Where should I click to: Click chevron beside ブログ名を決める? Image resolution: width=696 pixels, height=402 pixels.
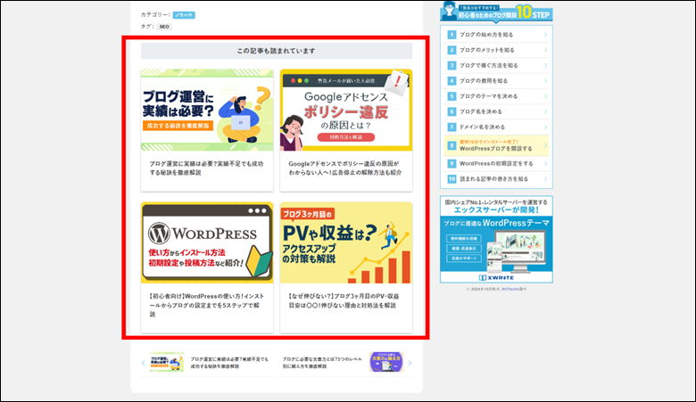pyautogui.click(x=545, y=111)
